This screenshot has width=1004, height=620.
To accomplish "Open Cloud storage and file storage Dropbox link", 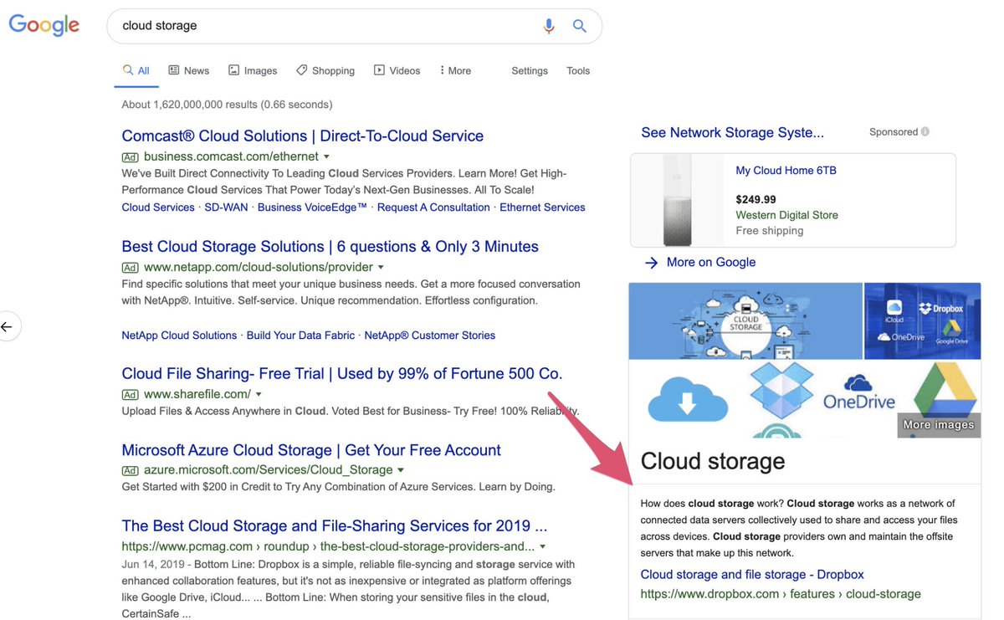I will [752, 575].
